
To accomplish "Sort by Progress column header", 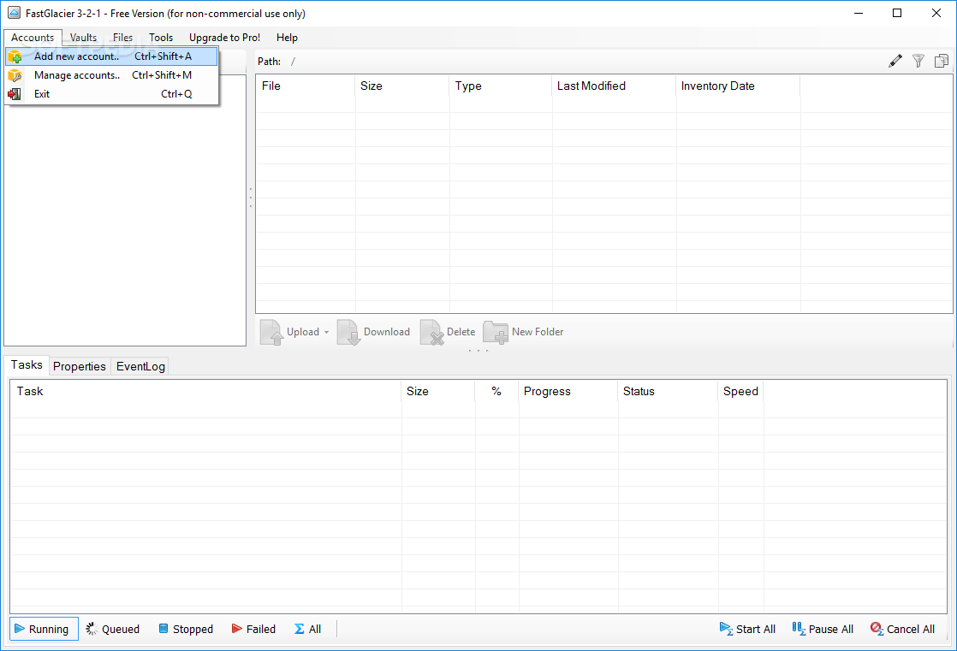I will point(568,392).
